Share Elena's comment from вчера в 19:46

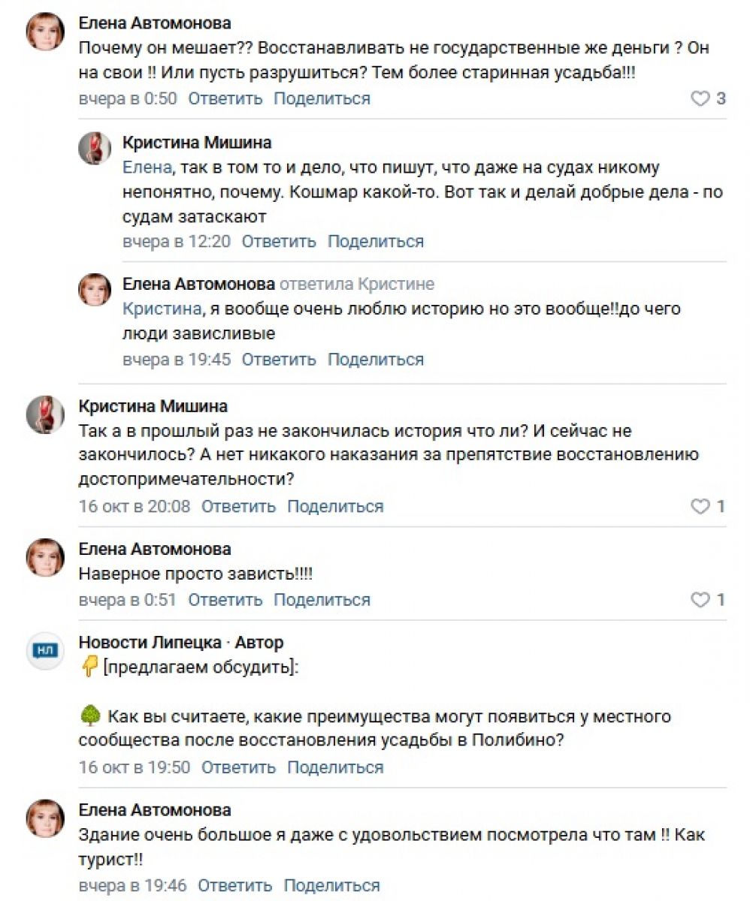pyautogui.click(x=331, y=885)
